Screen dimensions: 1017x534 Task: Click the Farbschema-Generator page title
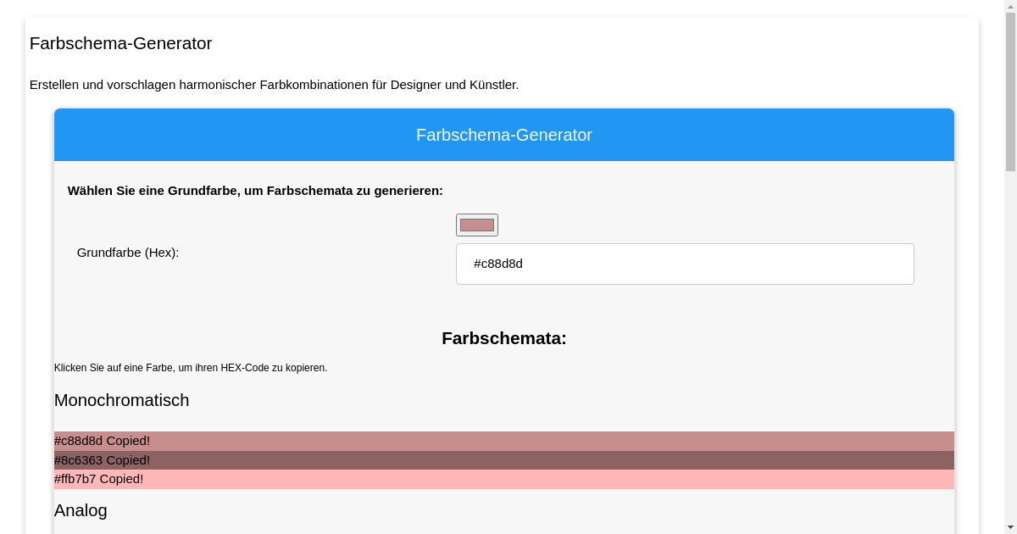click(x=120, y=43)
